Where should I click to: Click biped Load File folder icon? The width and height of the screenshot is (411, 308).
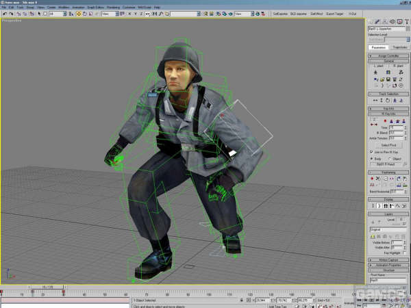[382, 79]
